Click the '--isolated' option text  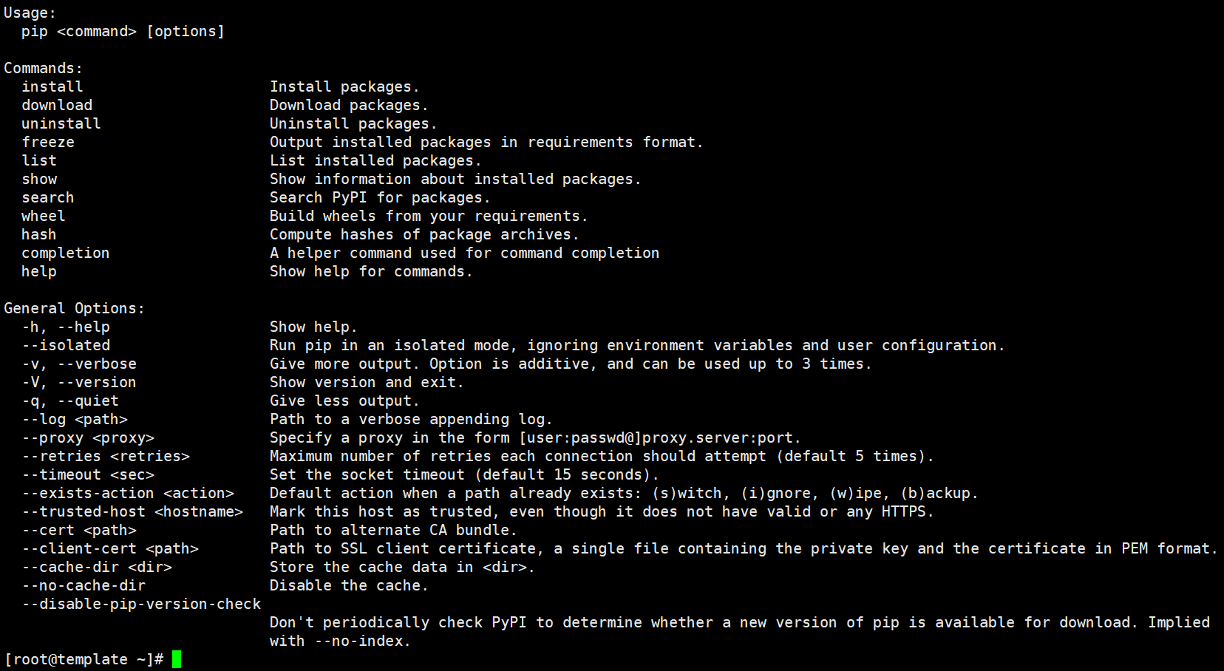[x=66, y=345]
